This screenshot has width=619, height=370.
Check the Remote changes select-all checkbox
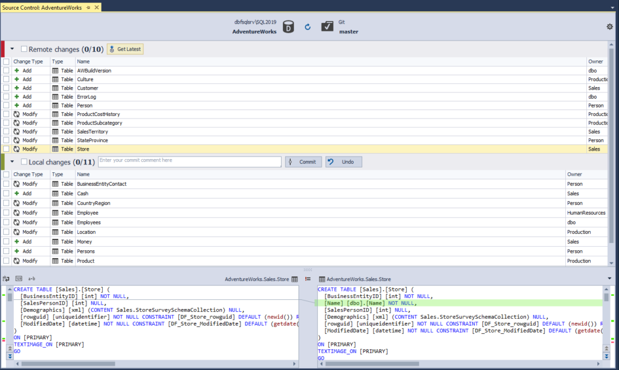pyautogui.click(x=24, y=49)
